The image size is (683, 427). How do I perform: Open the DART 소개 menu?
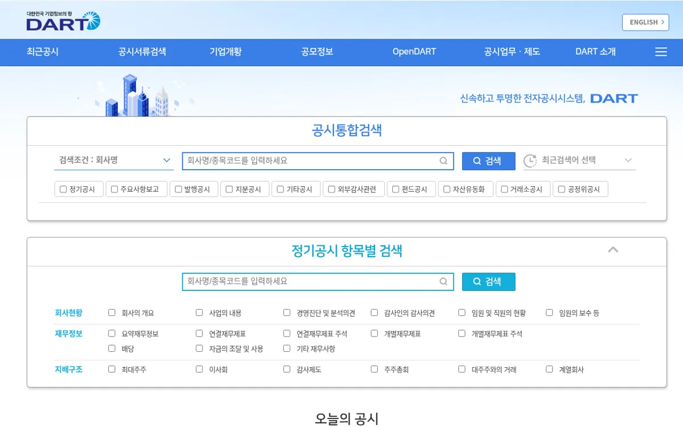(x=595, y=52)
